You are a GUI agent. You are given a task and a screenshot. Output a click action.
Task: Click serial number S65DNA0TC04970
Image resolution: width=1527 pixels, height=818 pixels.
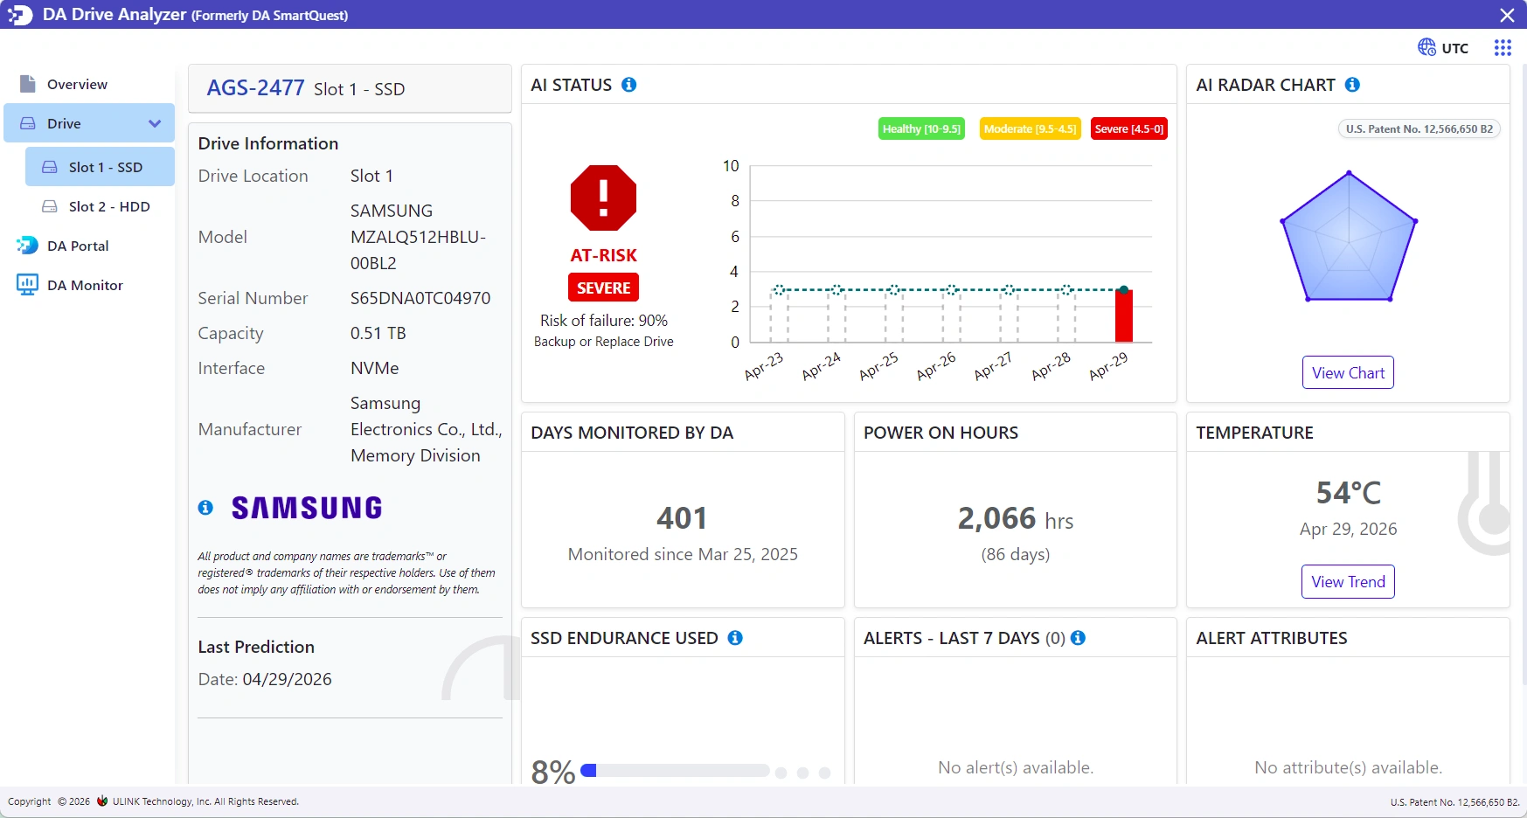tap(420, 298)
